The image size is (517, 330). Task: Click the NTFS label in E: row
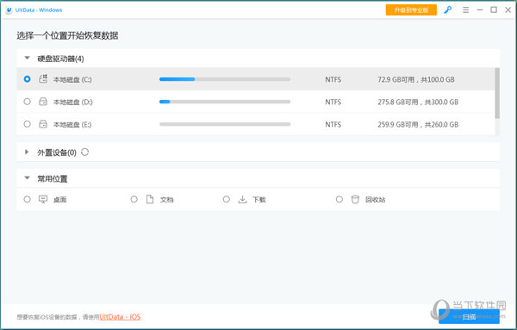point(333,124)
